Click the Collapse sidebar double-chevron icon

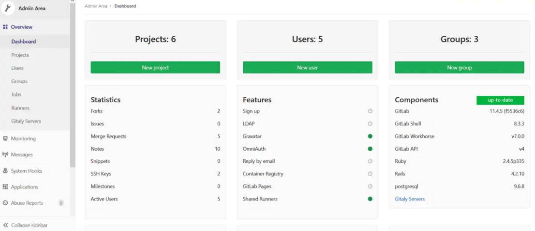click(5, 225)
